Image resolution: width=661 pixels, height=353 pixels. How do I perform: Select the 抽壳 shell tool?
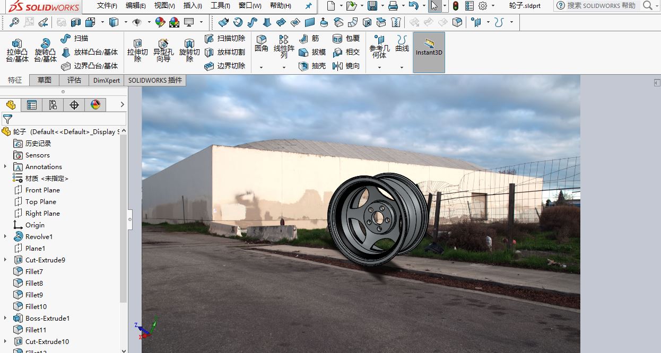point(312,66)
